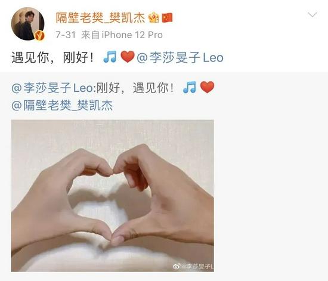The width and height of the screenshot is (328, 281).
Task: Tap the Weibo watermark logo on the photo
Action: (177, 266)
